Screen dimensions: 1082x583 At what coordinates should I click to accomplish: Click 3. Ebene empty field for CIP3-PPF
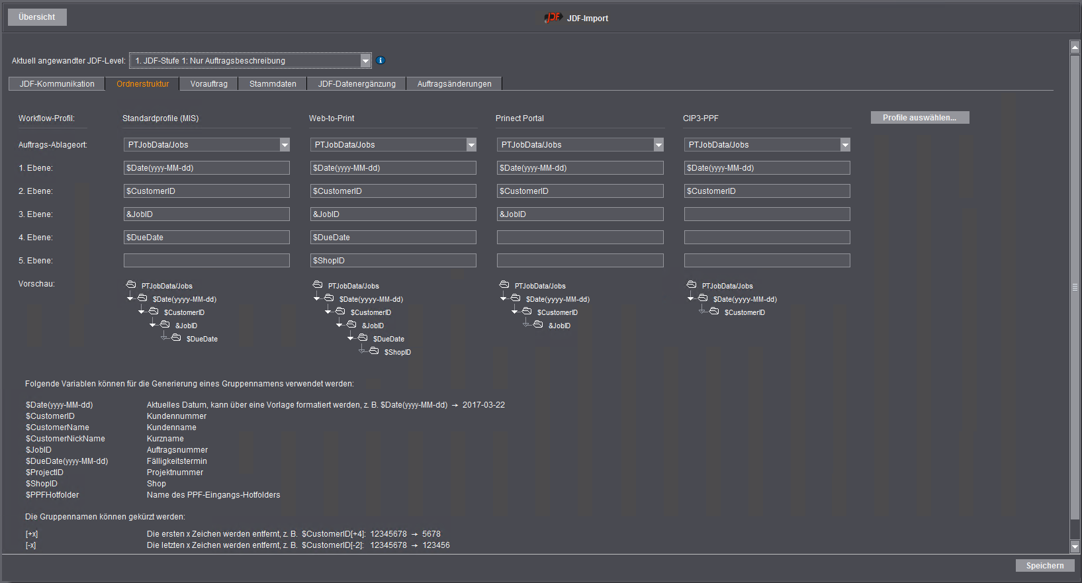(767, 214)
